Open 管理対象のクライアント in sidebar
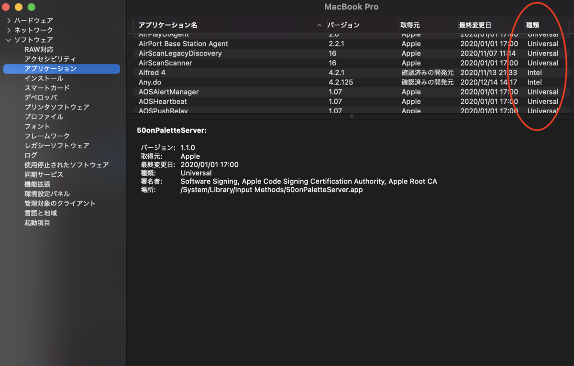 point(60,203)
